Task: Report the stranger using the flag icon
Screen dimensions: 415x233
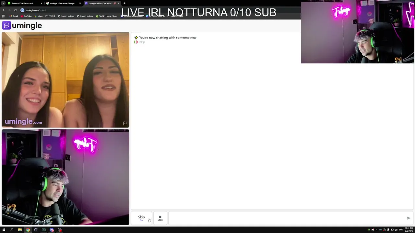Action: 125,123
